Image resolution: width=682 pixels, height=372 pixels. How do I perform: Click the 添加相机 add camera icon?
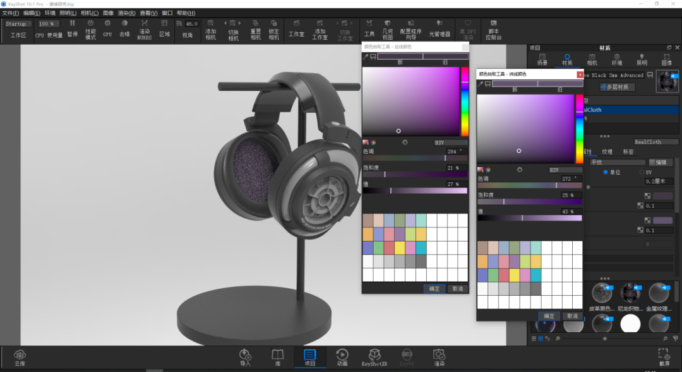pos(210,30)
